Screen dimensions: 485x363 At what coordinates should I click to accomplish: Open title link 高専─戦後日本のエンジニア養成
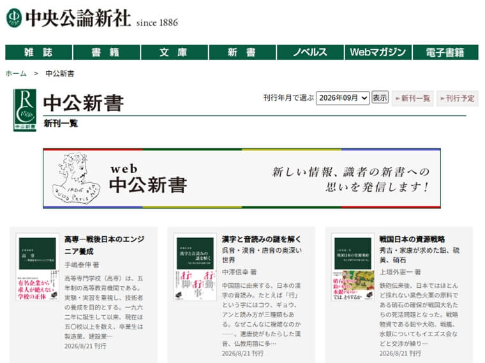click(104, 245)
